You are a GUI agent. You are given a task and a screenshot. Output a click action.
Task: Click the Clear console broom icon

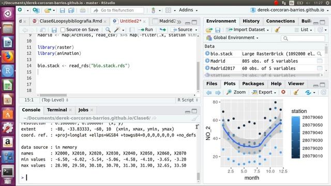tap(195, 118)
